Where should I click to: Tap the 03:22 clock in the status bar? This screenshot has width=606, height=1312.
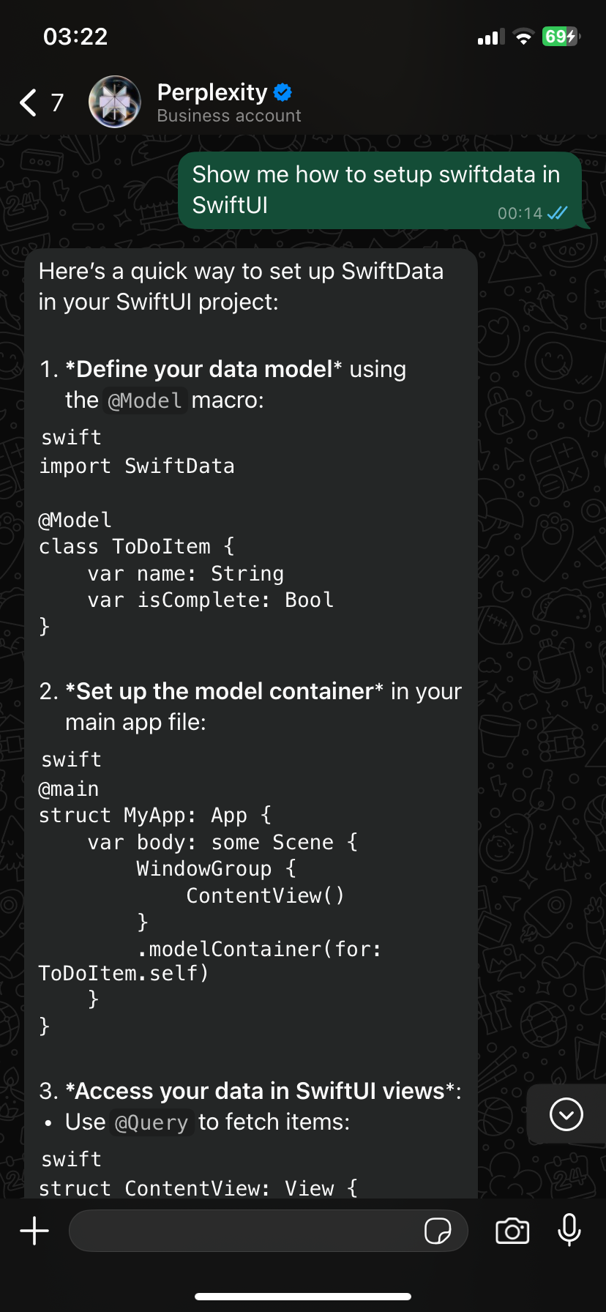click(75, 37)
